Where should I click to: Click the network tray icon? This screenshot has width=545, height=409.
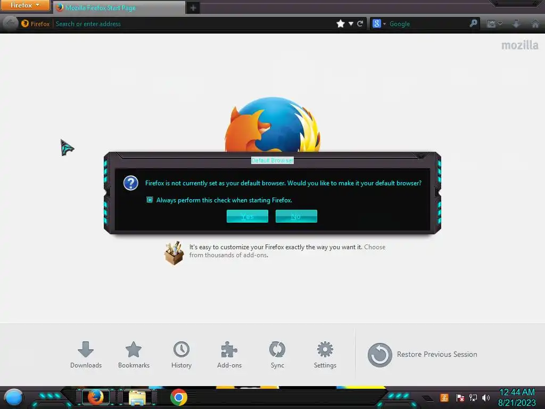click(x=473, y=397)
